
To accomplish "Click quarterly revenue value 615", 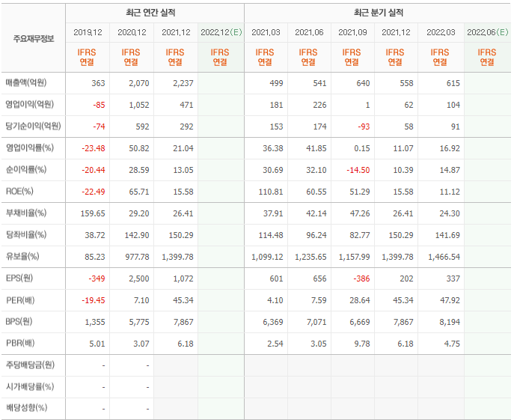I will click(x=453, y=83).
